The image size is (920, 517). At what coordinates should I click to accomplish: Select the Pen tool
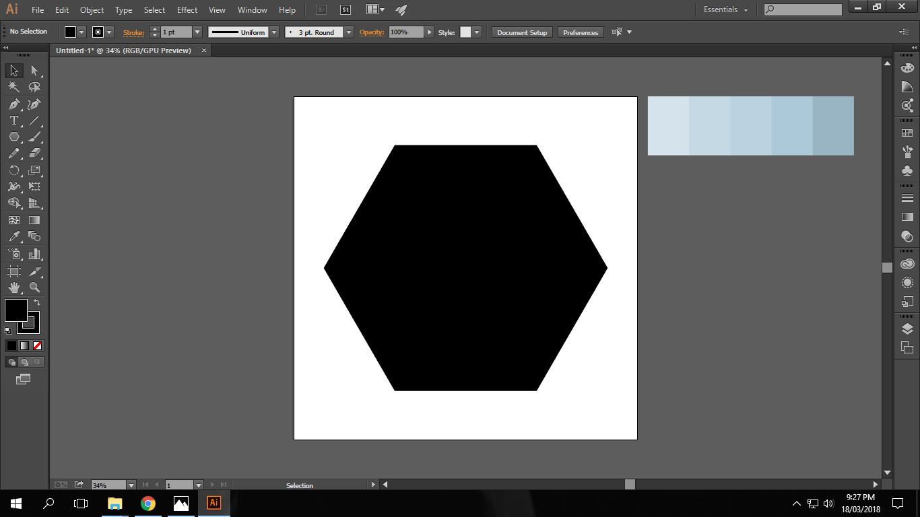[14, 104]
